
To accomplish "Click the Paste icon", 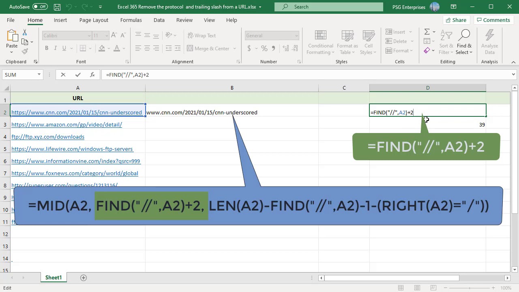I will click(x=12, y=36).
